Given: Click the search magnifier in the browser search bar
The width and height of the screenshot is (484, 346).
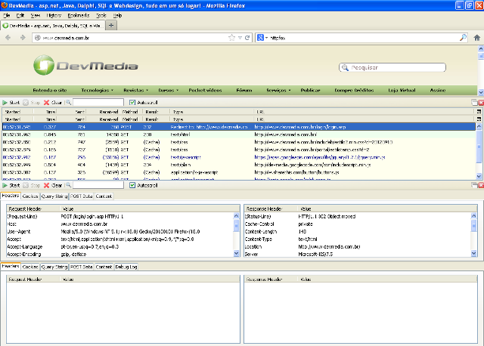Looking at the screenshot, I should point(463,37).
